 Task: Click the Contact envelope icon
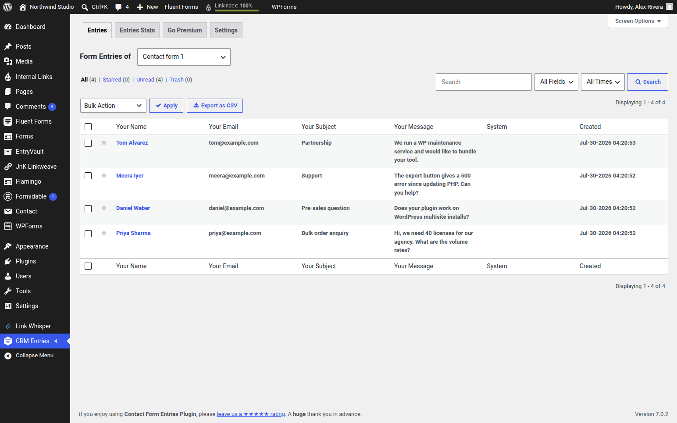pyautogui.click(x=8, y=211)
